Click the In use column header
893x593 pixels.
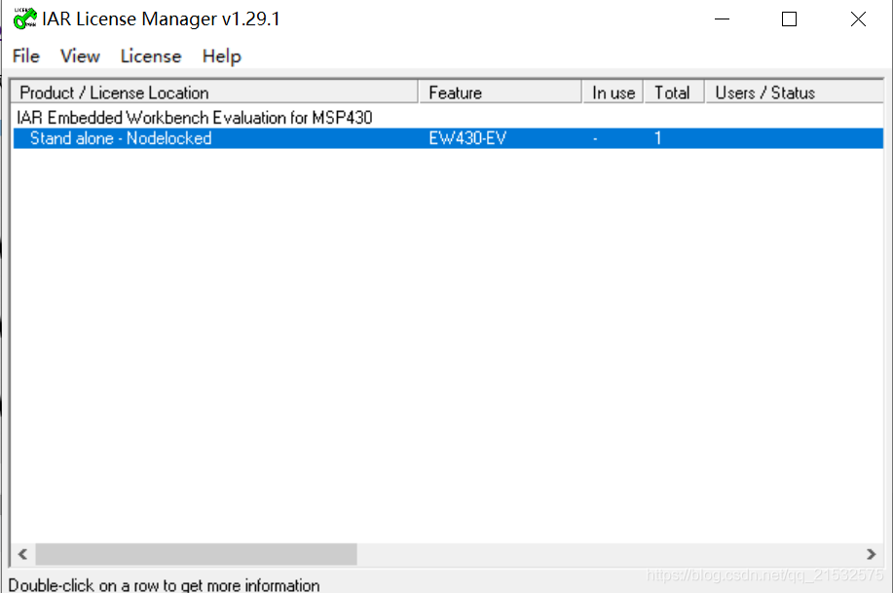(x=614, y=93)
